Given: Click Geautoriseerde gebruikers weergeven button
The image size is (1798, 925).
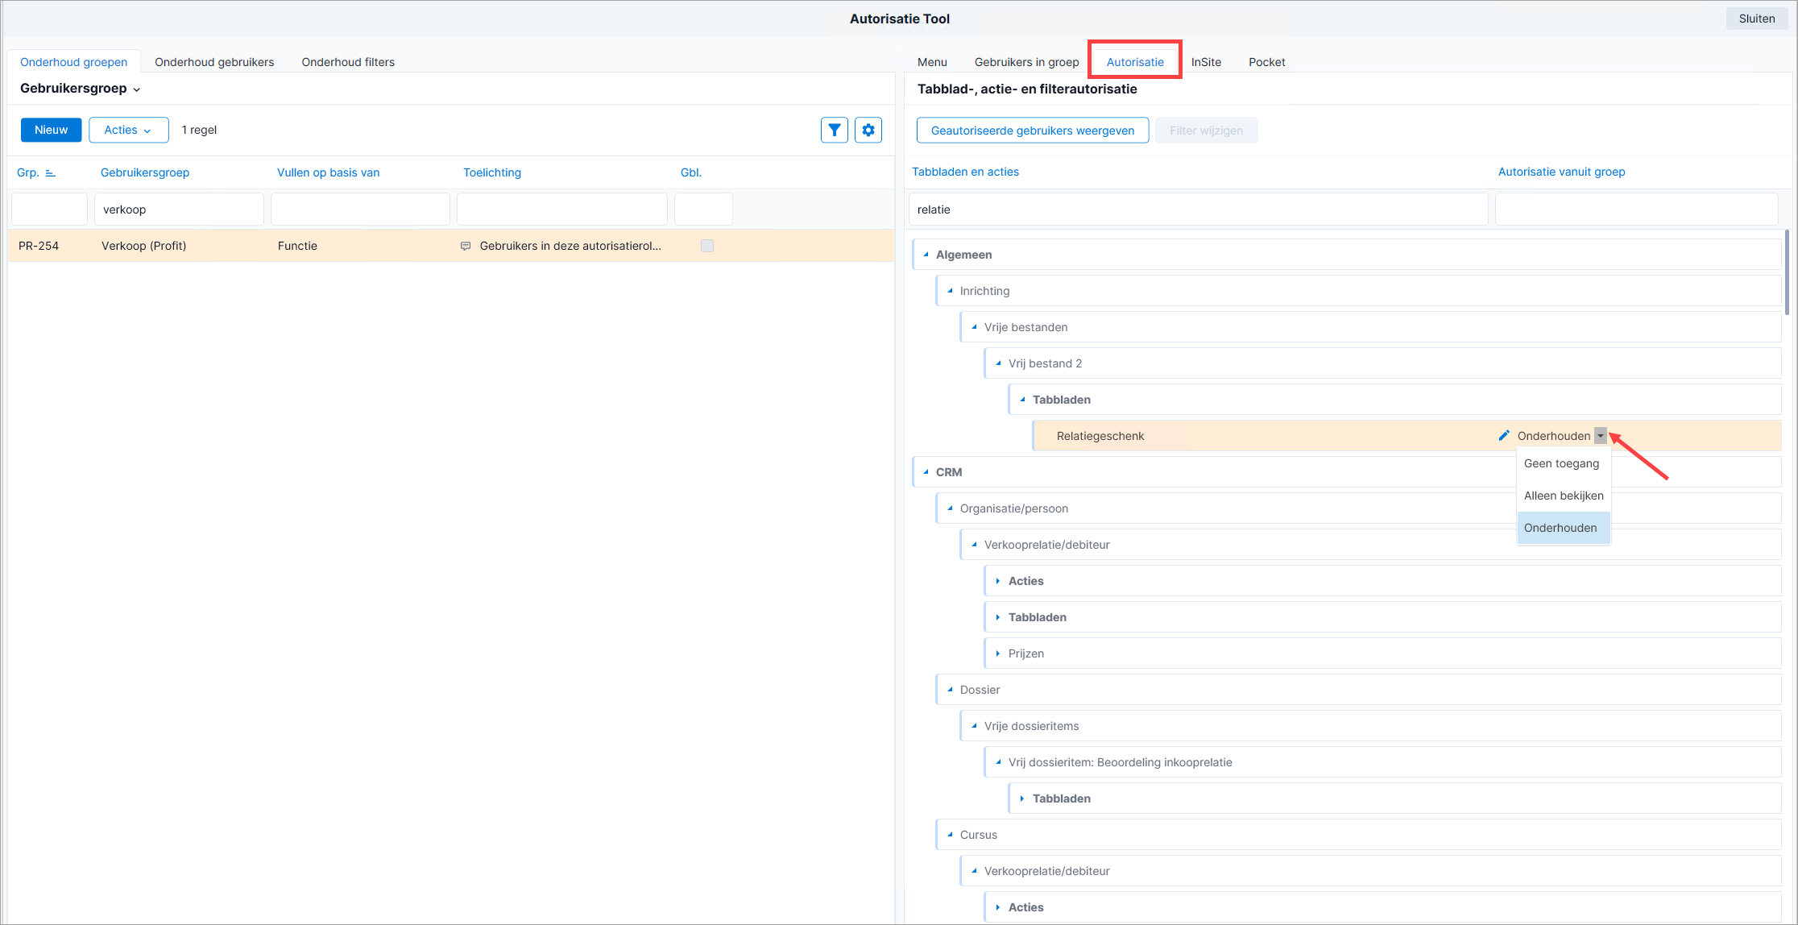Looking at the screenshot, I should pyautogui.click(x=1033, y=131).
